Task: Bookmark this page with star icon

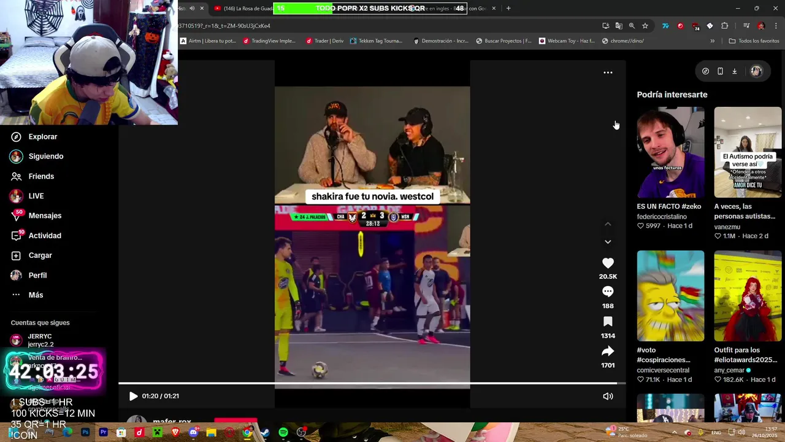Action: 645,26
